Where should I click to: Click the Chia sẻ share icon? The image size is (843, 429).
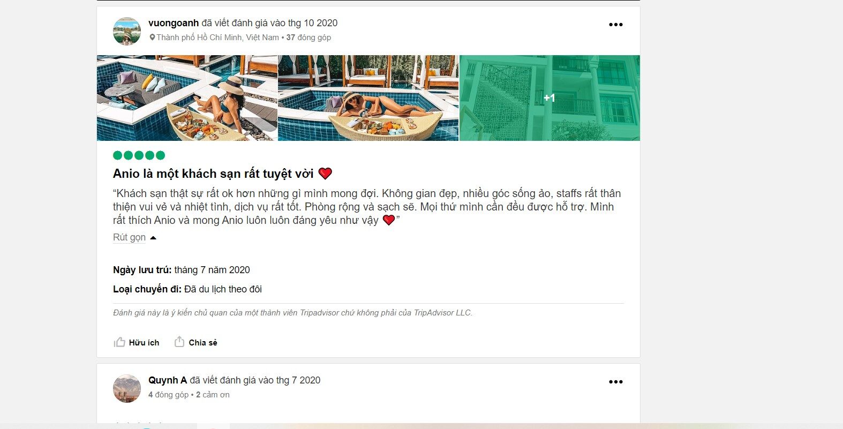(179, 342)
